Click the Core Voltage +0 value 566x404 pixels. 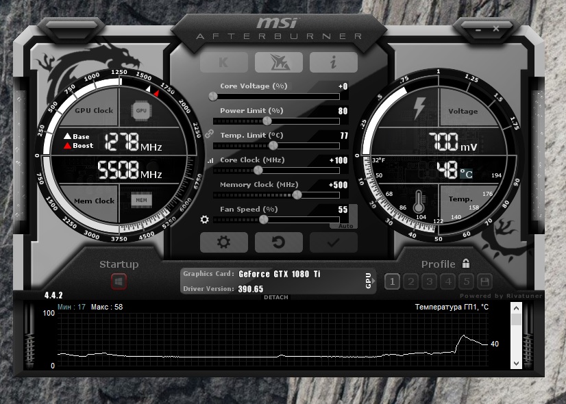point(343,86)
